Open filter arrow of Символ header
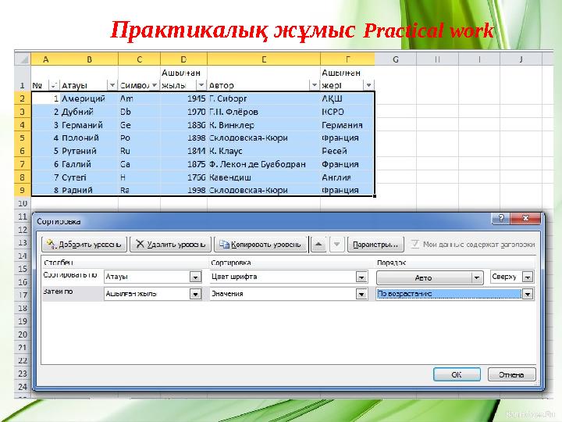This screenshot has height=422, width=562. click(x=155, y=85)
